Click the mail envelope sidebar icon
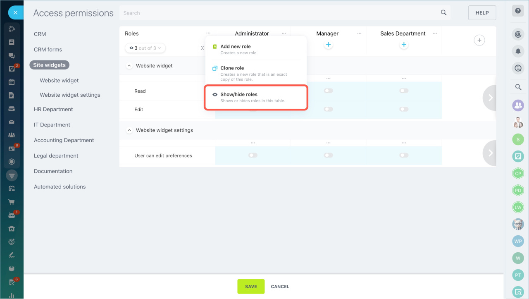 (x=12, y=122)
